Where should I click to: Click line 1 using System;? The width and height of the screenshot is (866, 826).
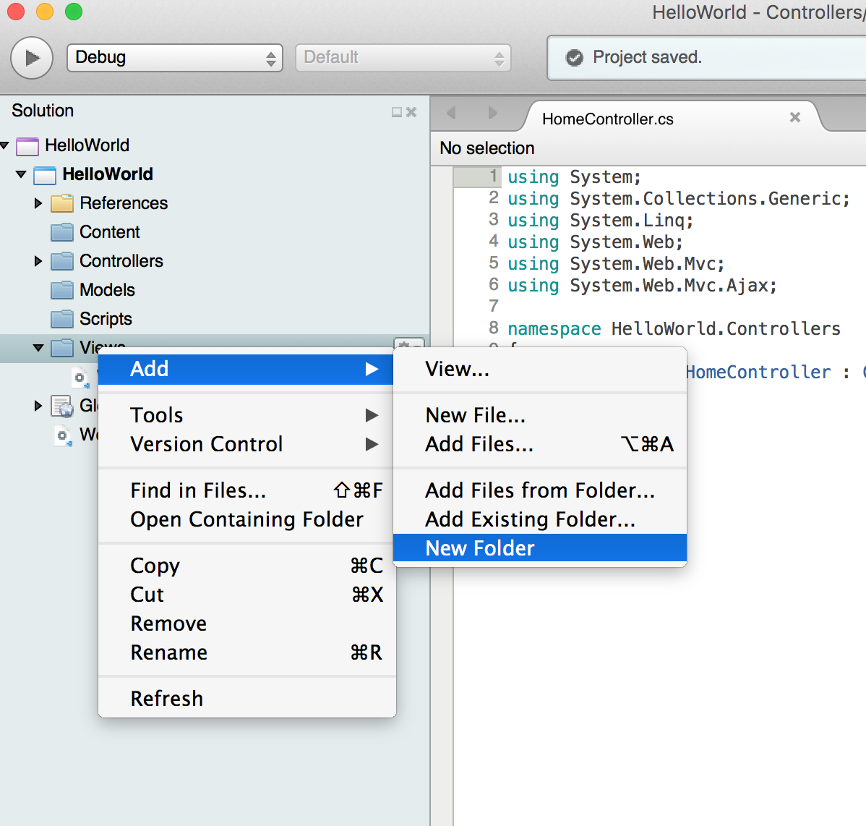pyautogui.click(x=575, y=176)
